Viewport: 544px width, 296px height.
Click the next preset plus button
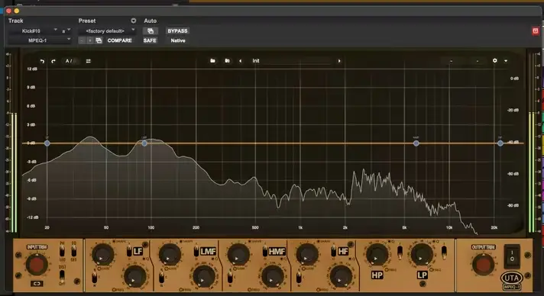click(x=90, y=40)
